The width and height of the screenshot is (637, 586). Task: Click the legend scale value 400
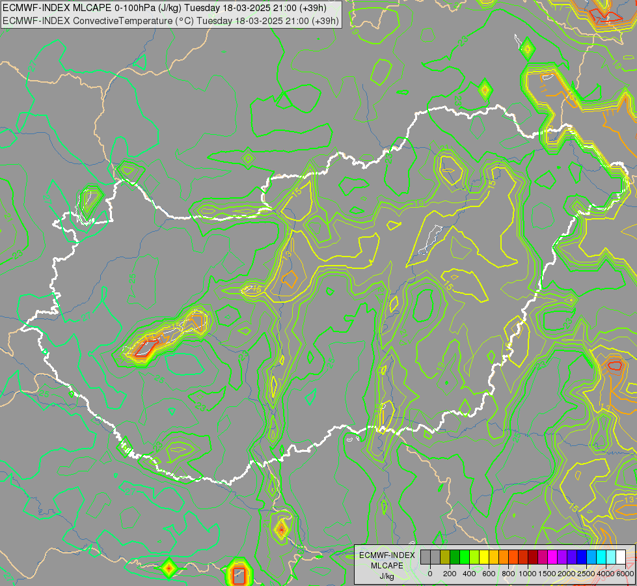(x=469, y=574)
